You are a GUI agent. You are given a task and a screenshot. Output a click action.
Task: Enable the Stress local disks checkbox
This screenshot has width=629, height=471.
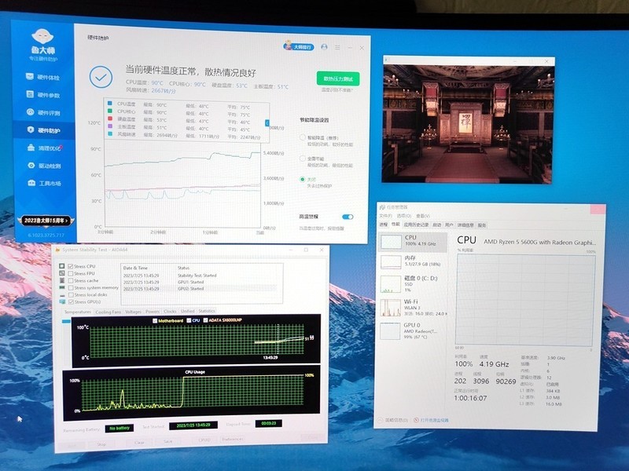[x=71, y=294]
